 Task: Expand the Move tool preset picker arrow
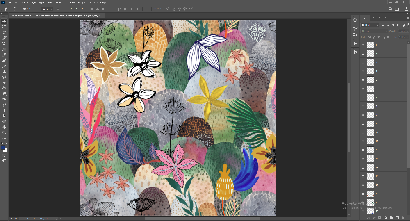click(19, 9)
